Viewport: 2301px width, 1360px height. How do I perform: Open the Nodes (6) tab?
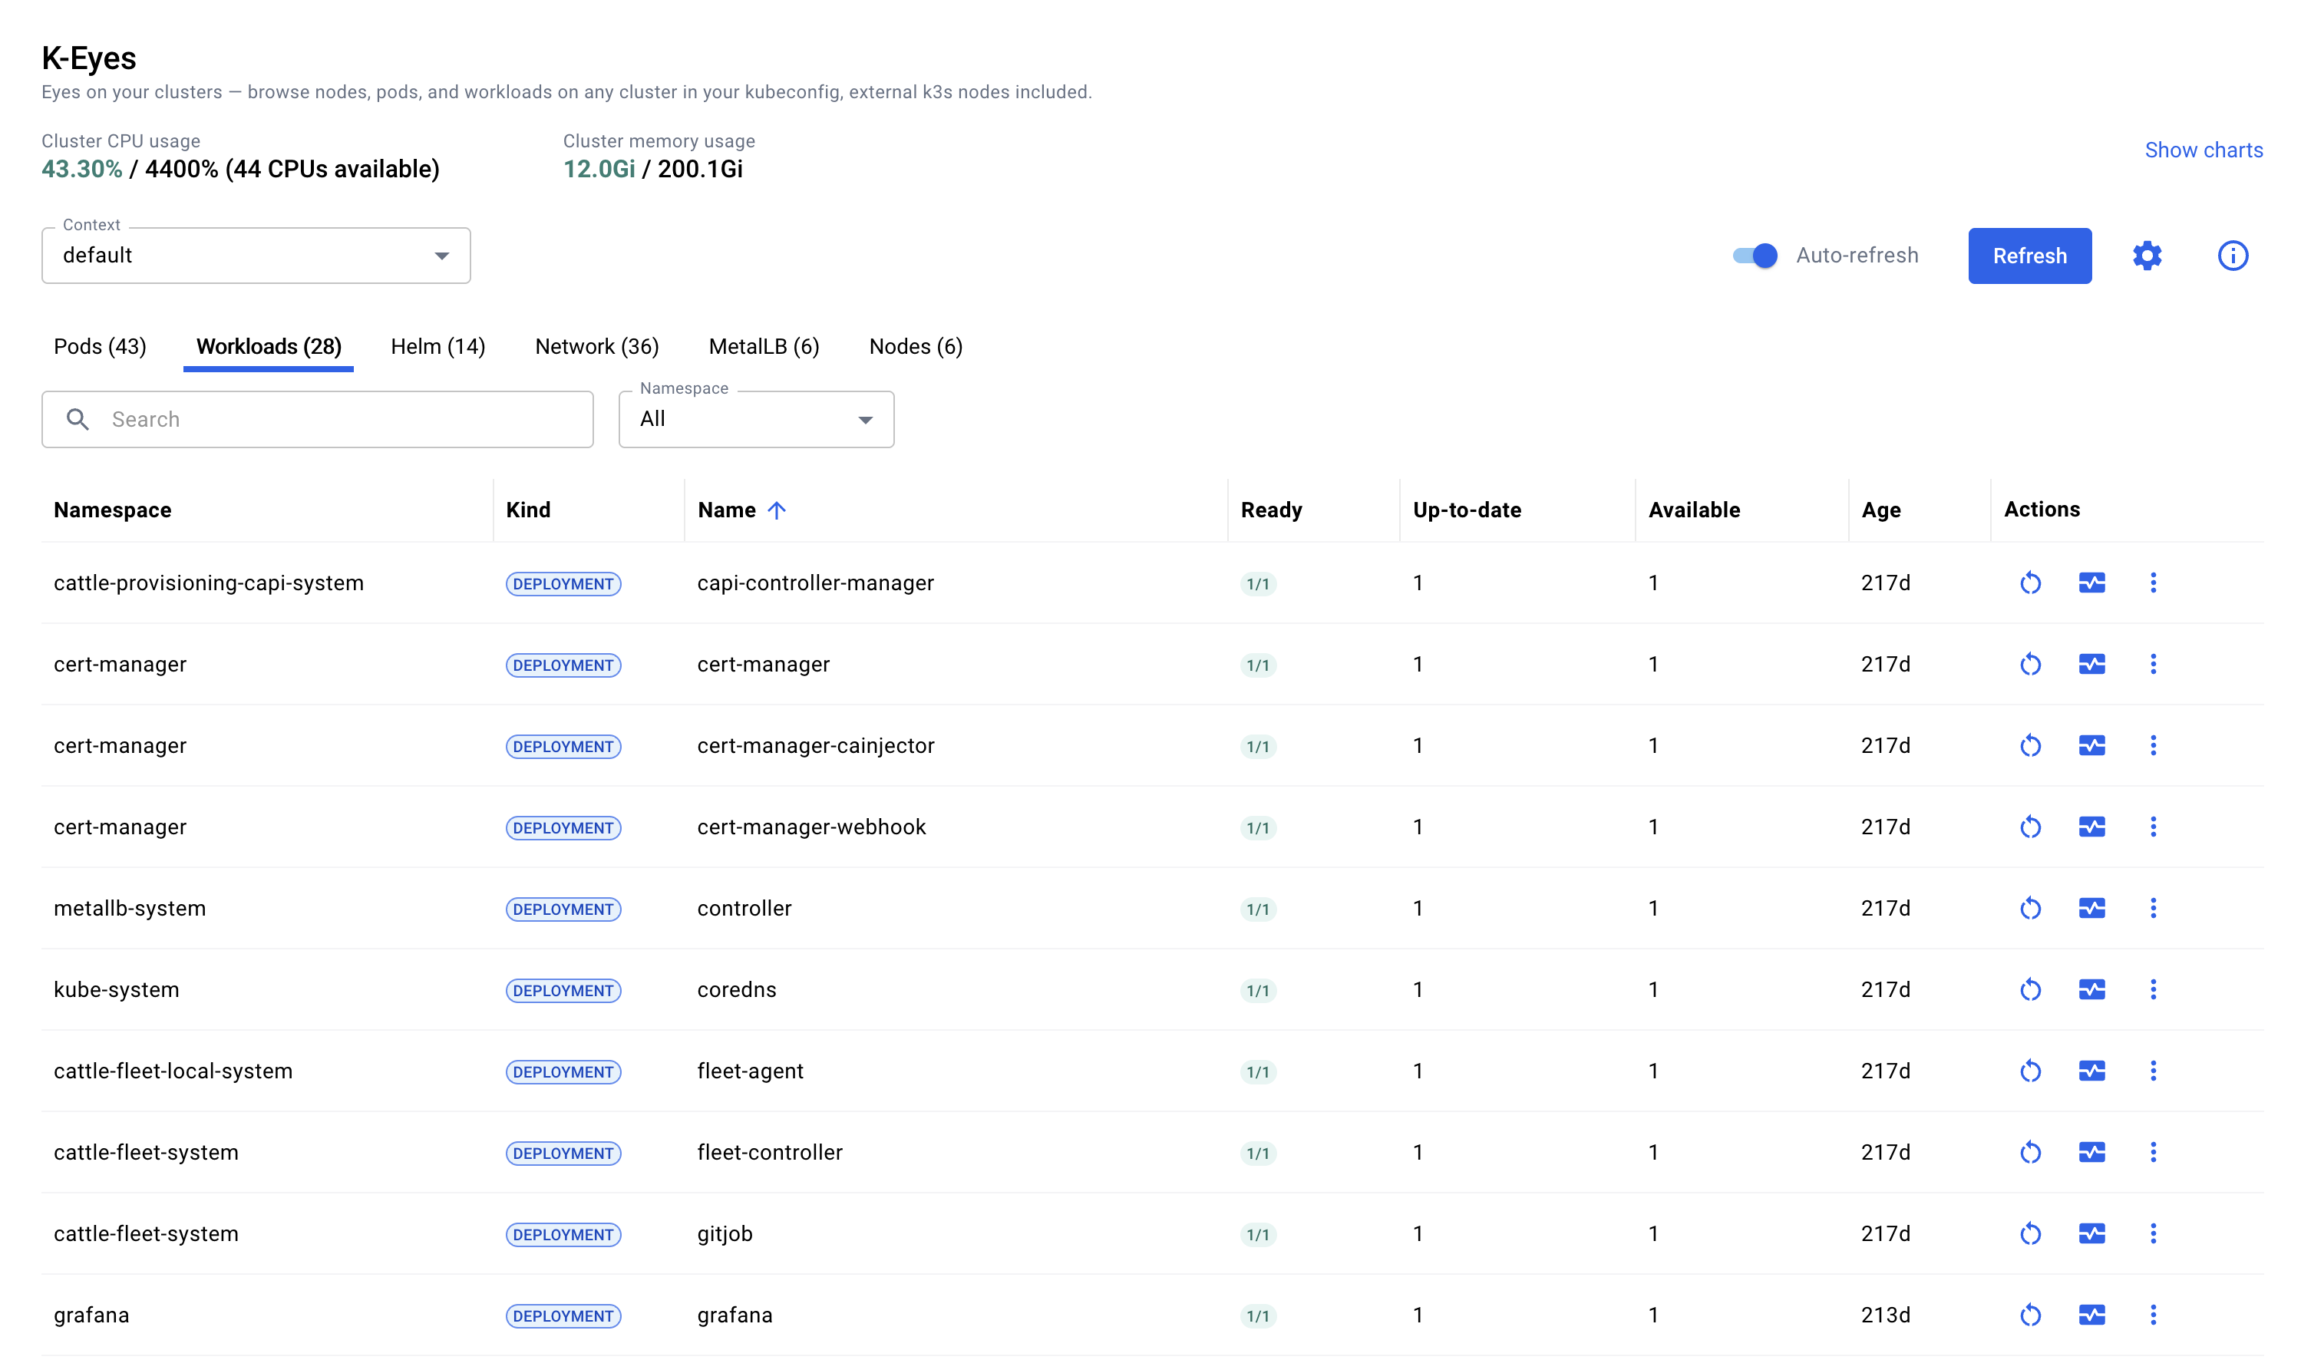tap(916, 346)
